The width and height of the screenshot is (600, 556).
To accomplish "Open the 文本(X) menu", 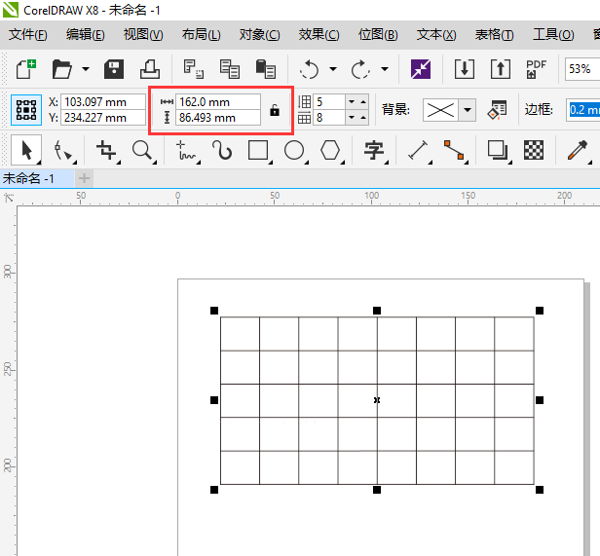I will click(x=436, y=35).
